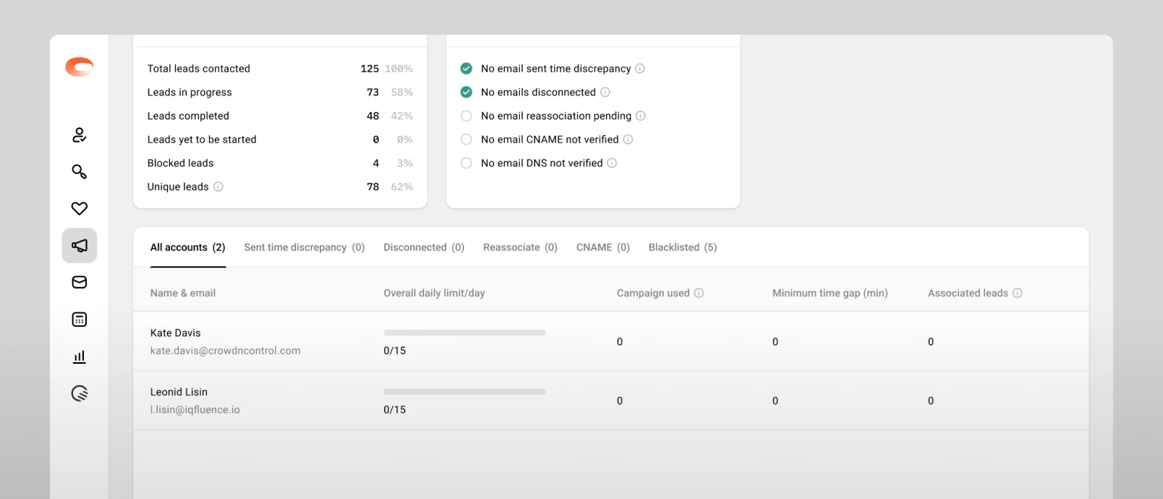Open the search magnifier sidebar icon
This screenshot has height=499, width=1163.
pos(80,171)
